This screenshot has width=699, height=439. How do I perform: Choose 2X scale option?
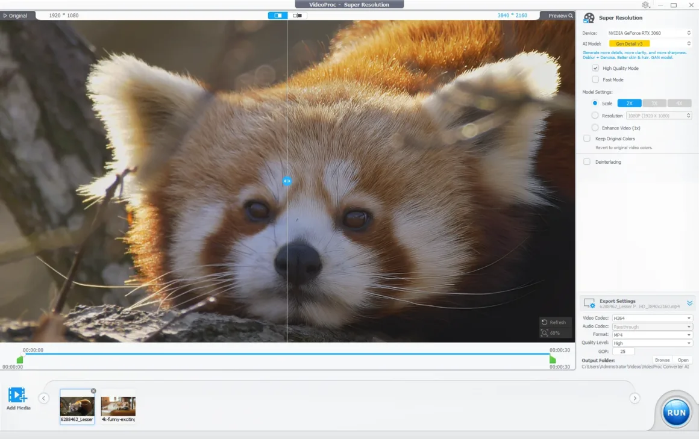[629, 104]
